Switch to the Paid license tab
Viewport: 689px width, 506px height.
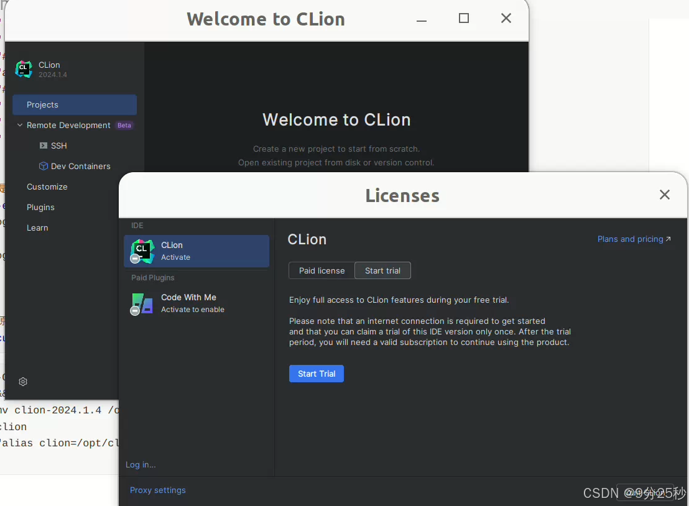[x=321, y=270]
